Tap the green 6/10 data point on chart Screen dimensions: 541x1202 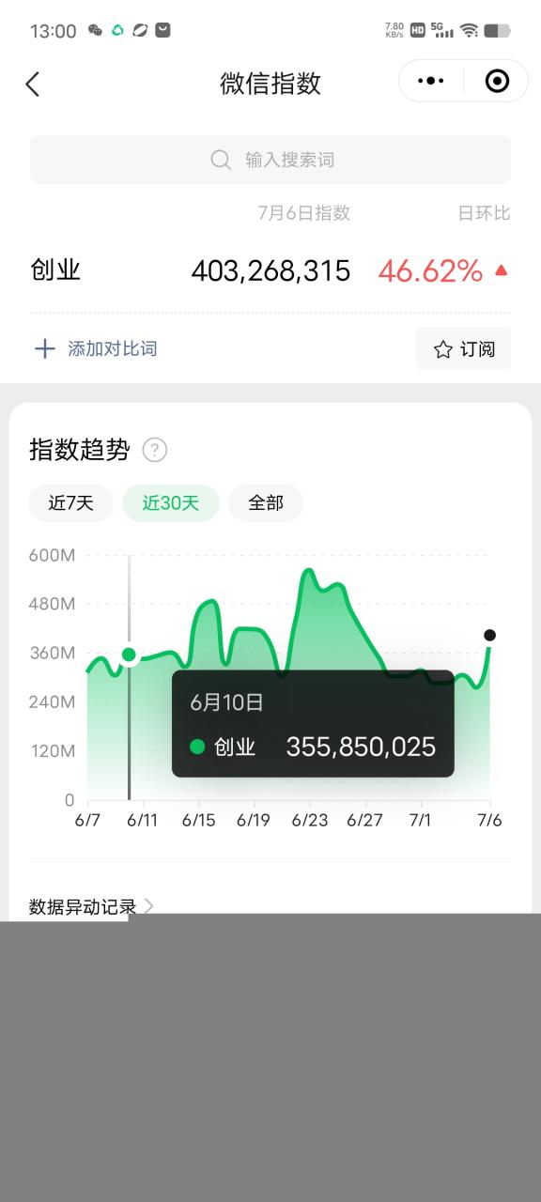pyautogui.click(x=130, y=655)
